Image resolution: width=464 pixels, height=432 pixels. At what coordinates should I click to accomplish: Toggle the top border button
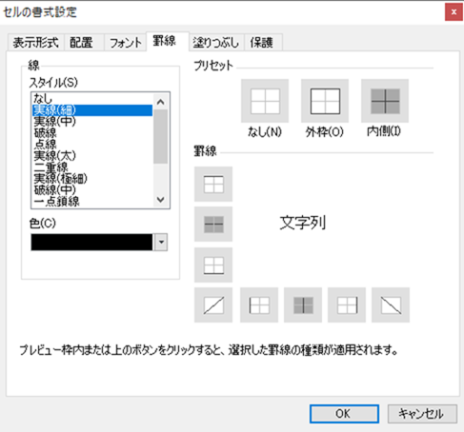coord(213,184)
